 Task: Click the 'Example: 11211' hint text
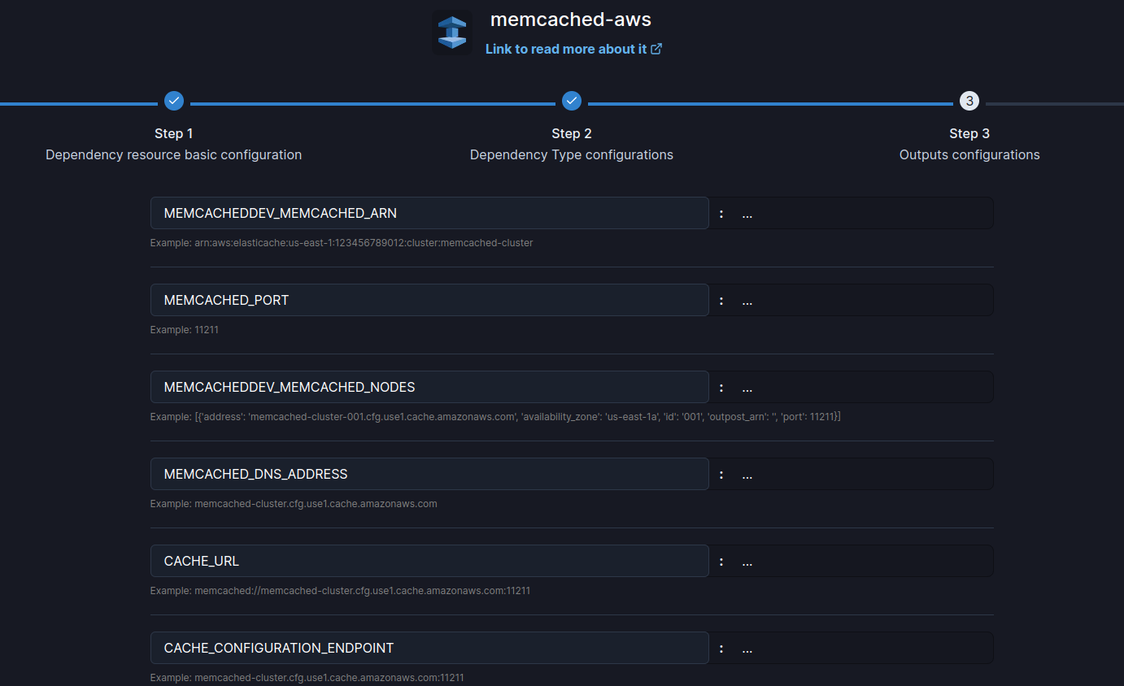[x=185, y=330]
